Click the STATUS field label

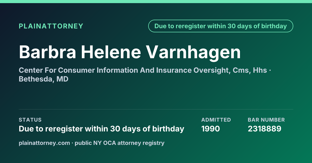30,120
